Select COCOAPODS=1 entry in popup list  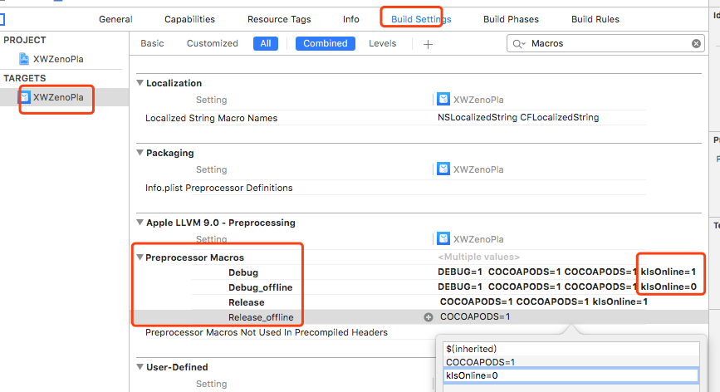(480, 362)
